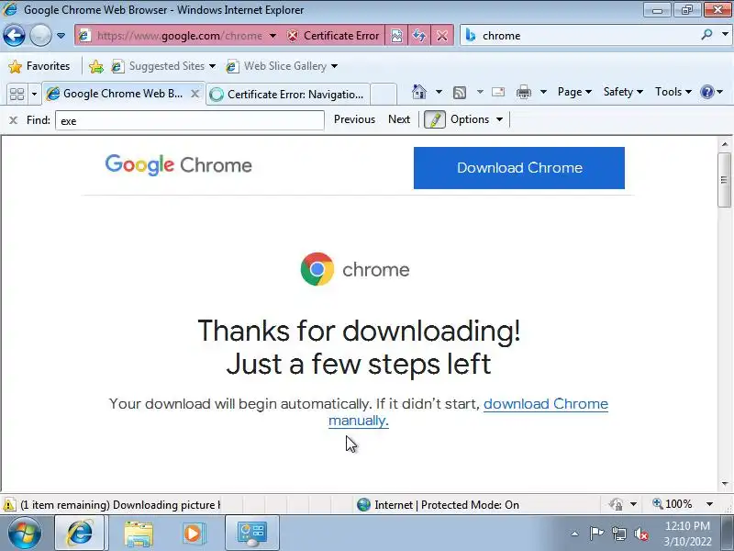Screen dimensions: 734x551
Task: Open the Favorites center
Action: [x=39, y=66]
